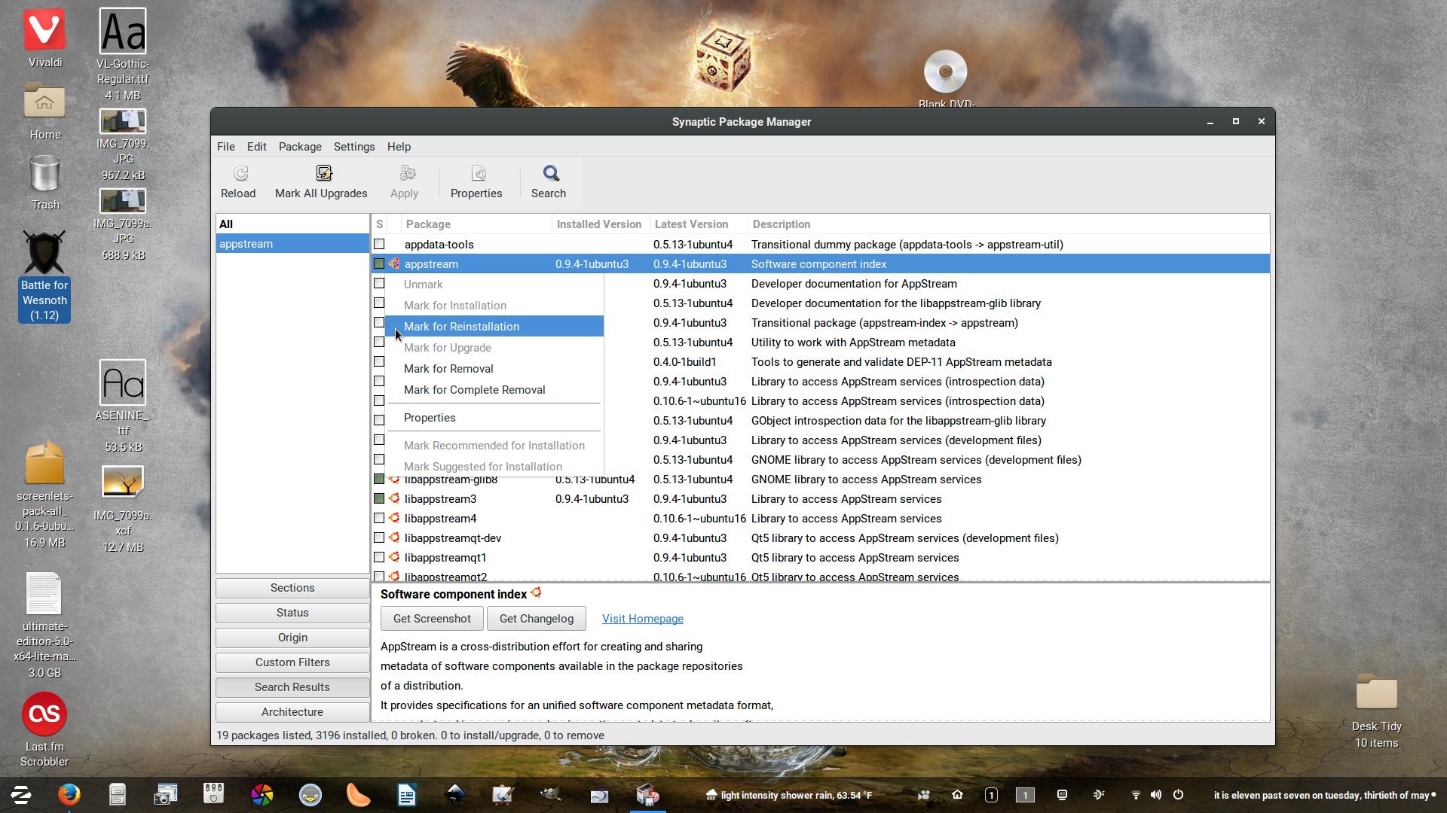
Task: Sort the list by the Package column
Action: point(476,224)
